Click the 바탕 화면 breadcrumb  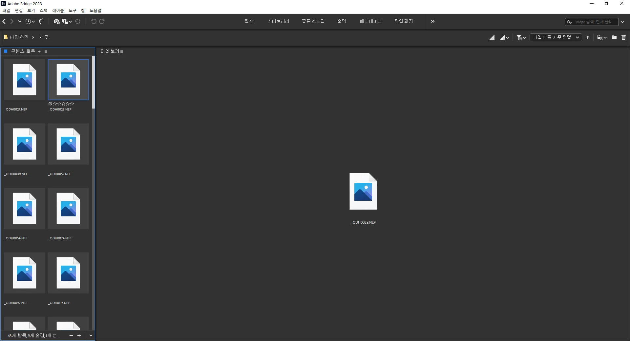(19, 37)
